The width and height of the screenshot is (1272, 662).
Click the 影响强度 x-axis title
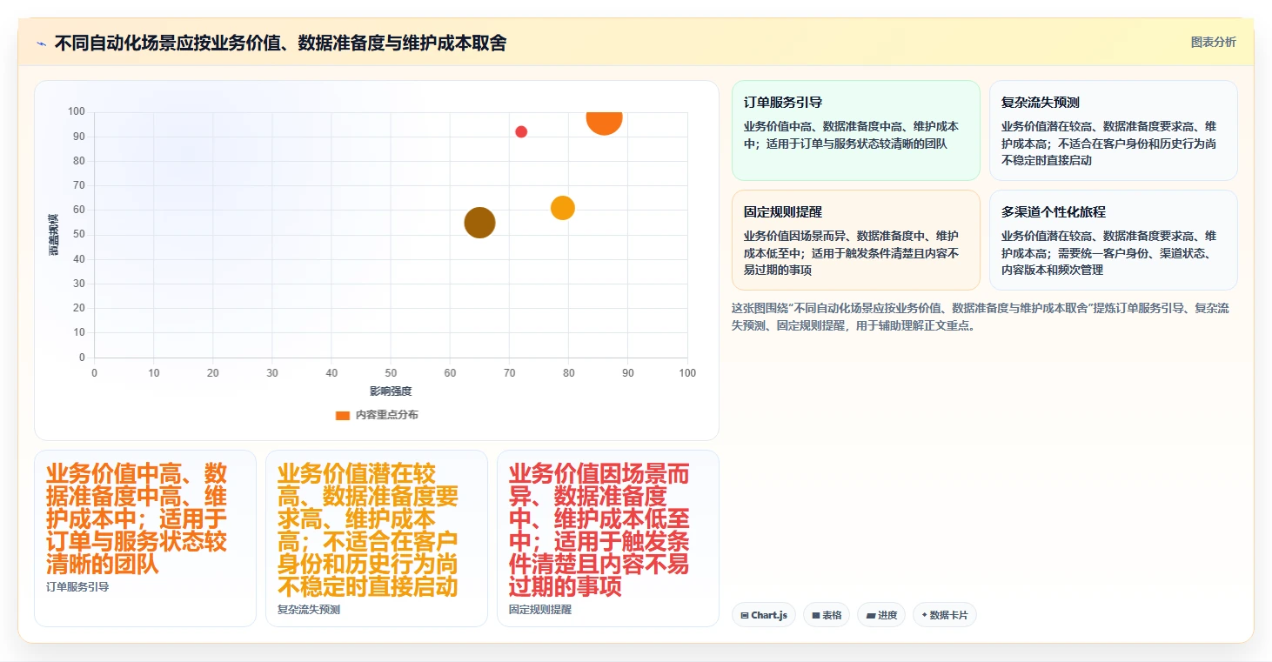[x=391, y=391]
